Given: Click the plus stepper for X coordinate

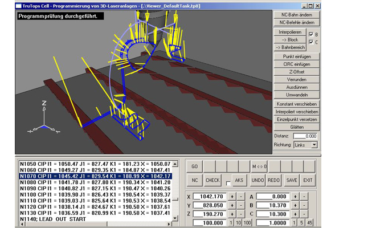Looking at the screenshot, I should click(232, 197).
